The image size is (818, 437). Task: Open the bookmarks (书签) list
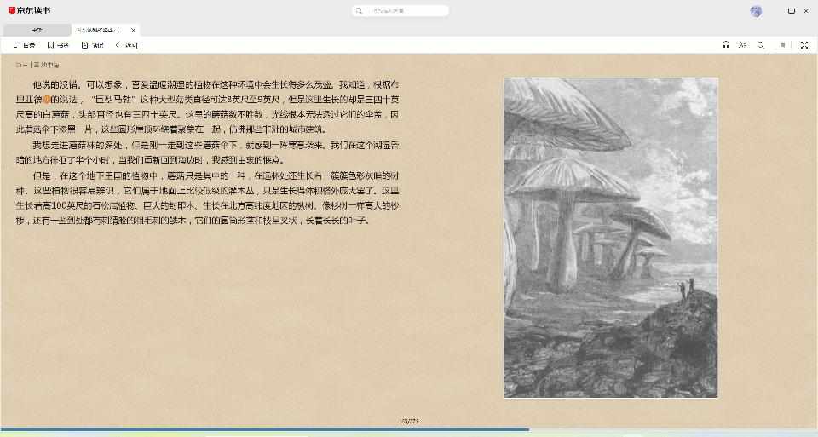[x=58, y=45]
